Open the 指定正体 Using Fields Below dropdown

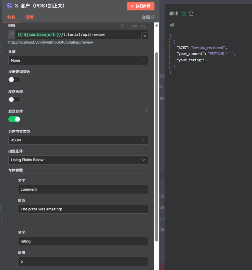click(x=78, y=160)
